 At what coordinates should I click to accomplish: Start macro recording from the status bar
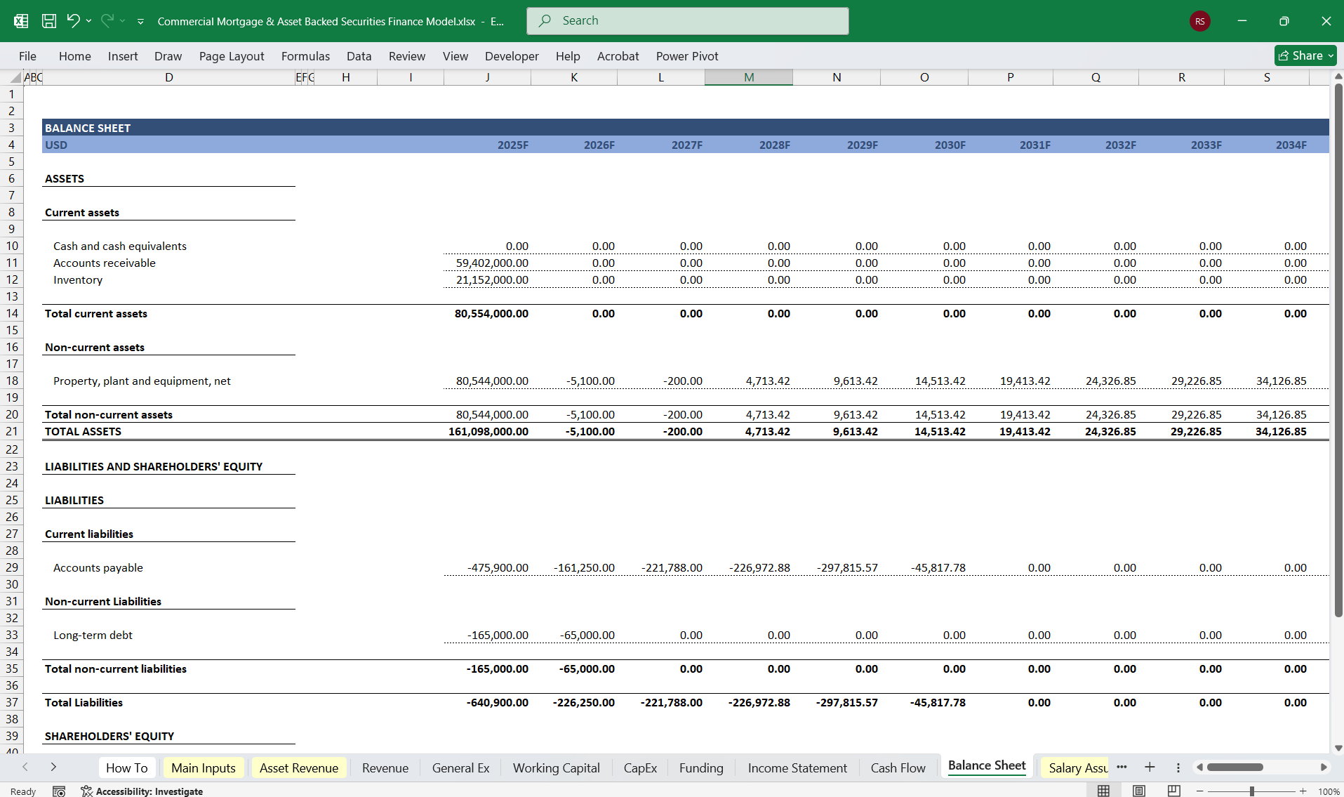point(59,791)
